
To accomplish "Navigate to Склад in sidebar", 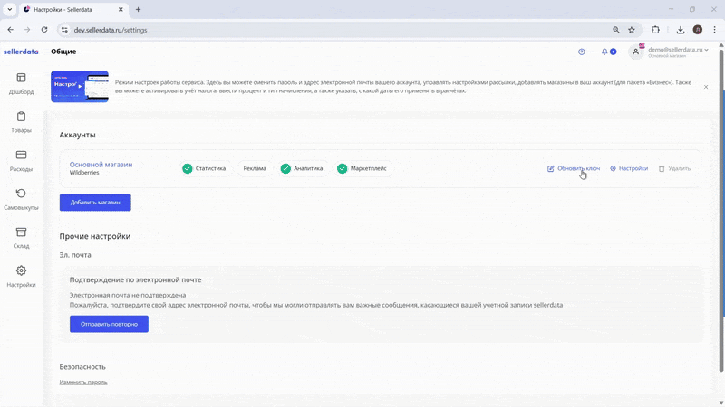I will tap(21, 238).
